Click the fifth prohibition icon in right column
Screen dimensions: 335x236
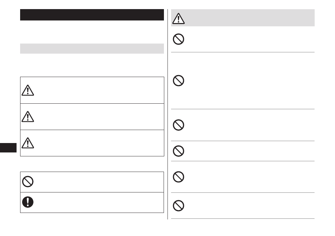179,177
